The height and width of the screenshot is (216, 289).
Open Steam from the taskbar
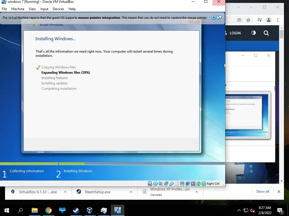click(76, 210)
